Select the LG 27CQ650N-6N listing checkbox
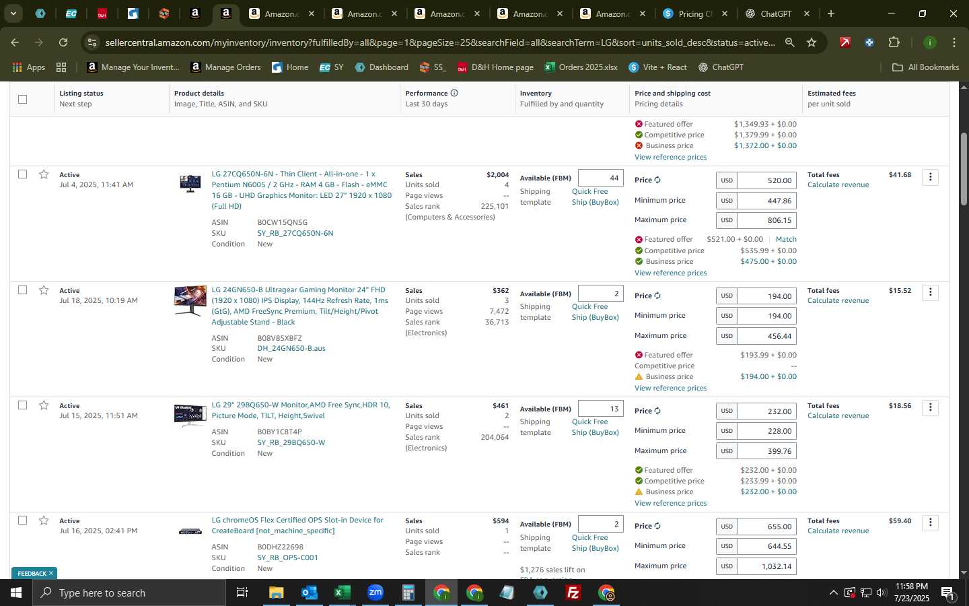The height and width of the screenshot is (606, 969). (23, 174)
